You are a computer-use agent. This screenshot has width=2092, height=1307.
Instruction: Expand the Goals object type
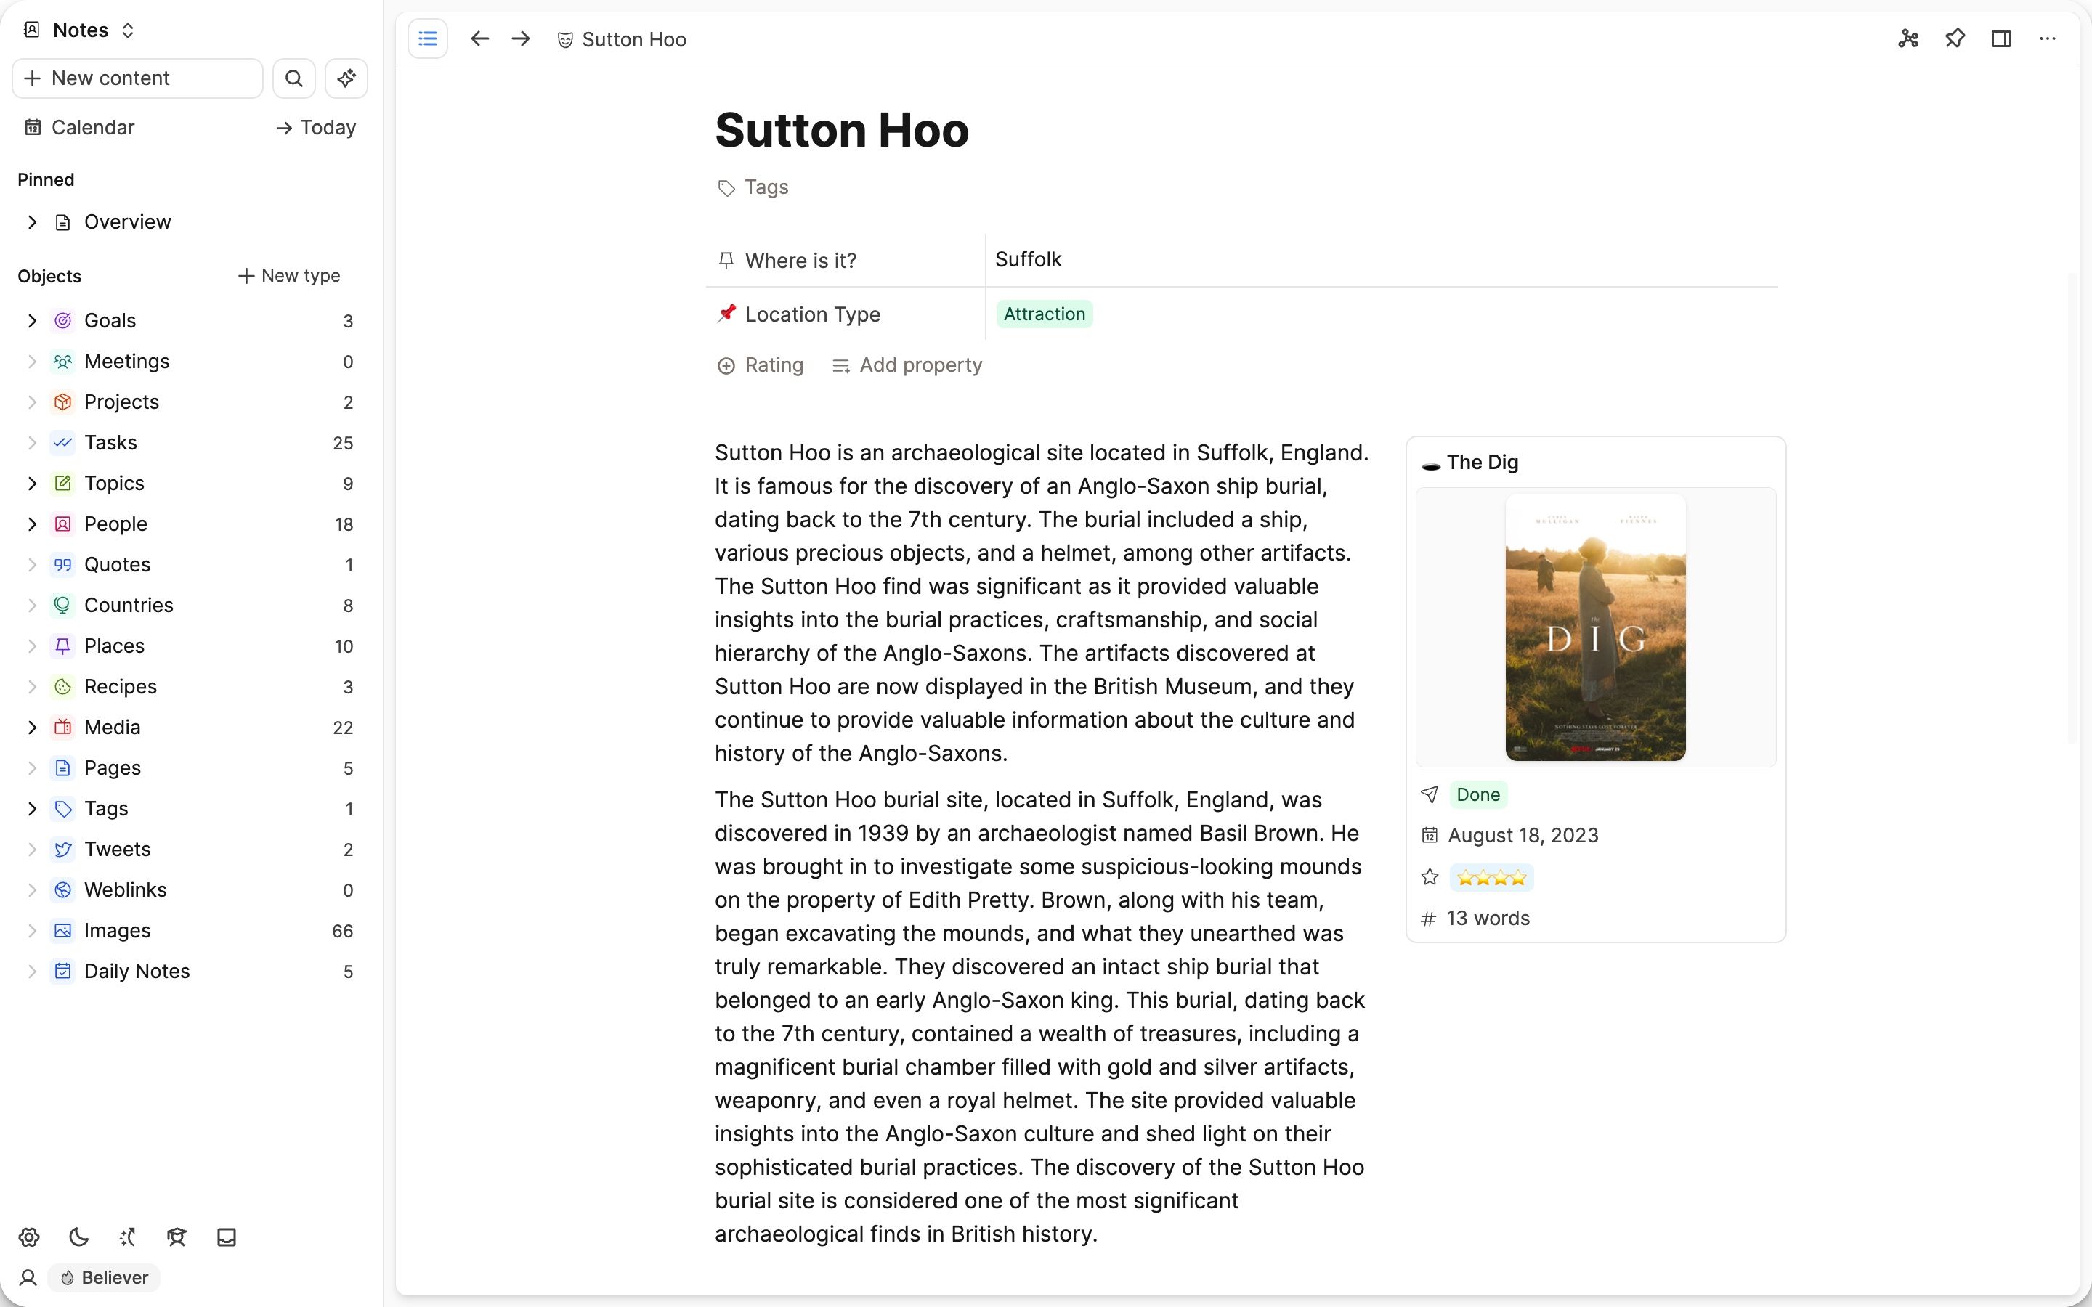tap(32, 321)
